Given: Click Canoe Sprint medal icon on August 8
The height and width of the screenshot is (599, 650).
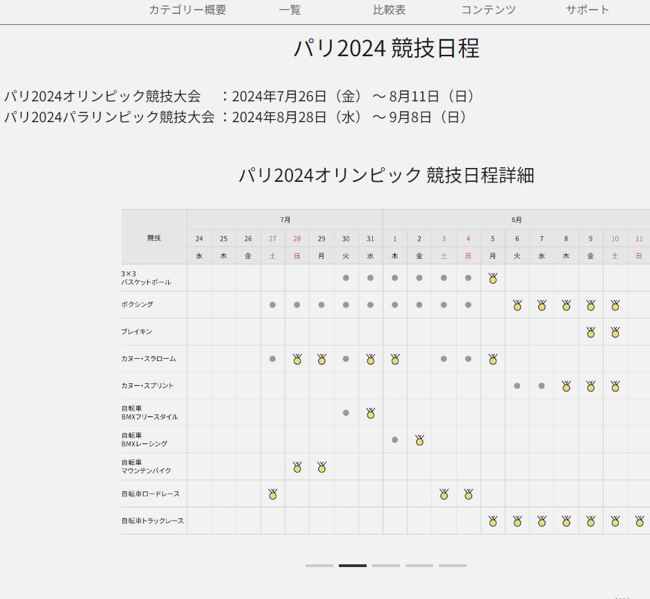Looking at the screenshot, I should 566,386.
